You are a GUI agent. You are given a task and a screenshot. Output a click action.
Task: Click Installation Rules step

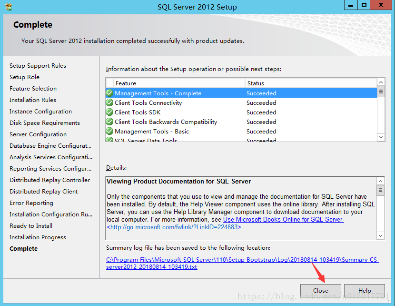(x=33, y=100)
